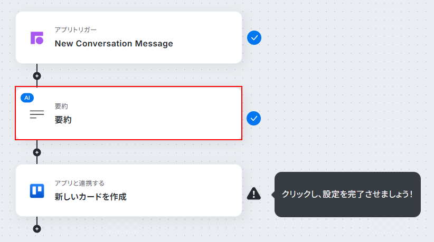434x242 pixels.
Task: Click the warning triangle beside the Trello step
Action: (253, 193)
